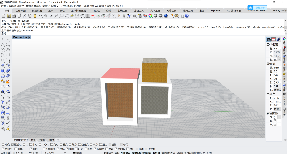
Task: Click the light bulb icon
Action: point(124,16)
